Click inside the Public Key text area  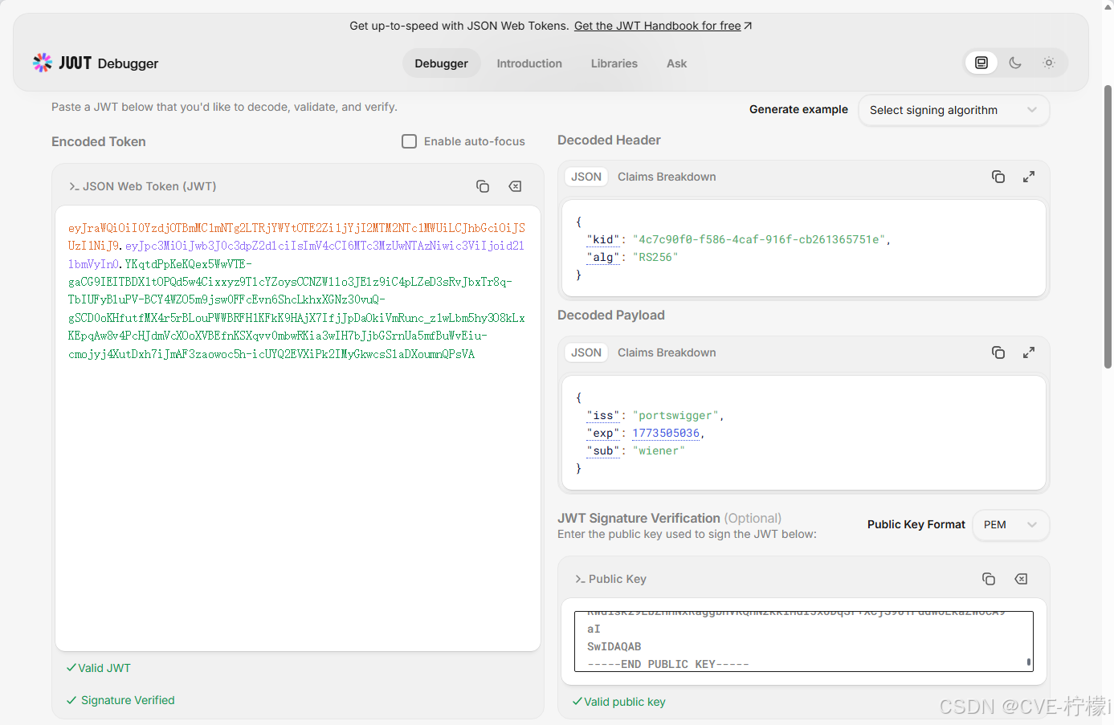(x=803, y=641)
